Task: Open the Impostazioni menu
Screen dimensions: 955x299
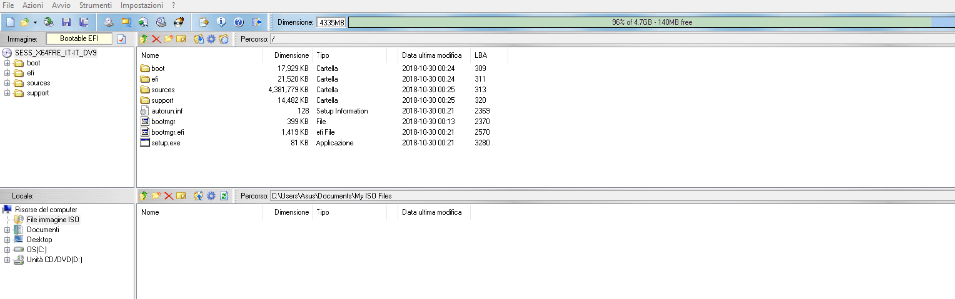Action: click(142, 5)
